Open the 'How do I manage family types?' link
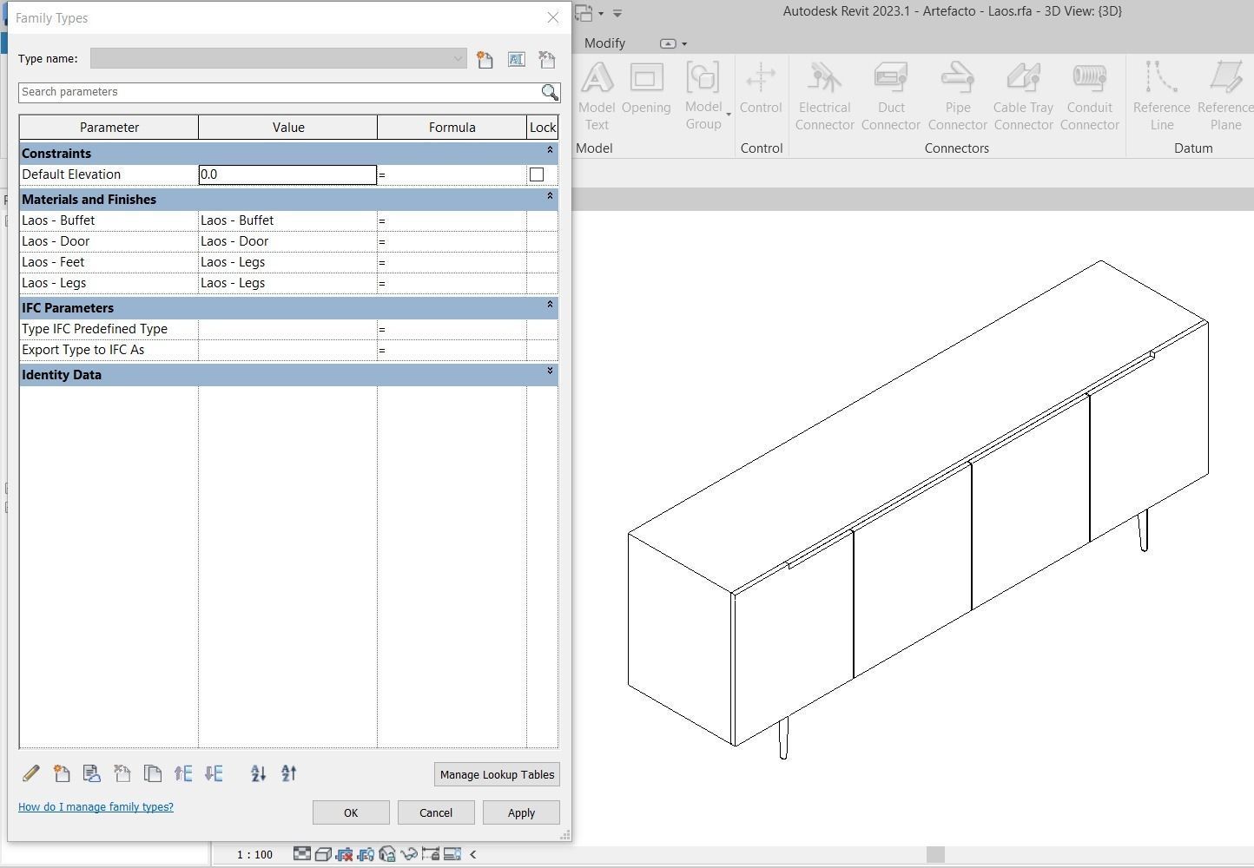 coord(96,806)
